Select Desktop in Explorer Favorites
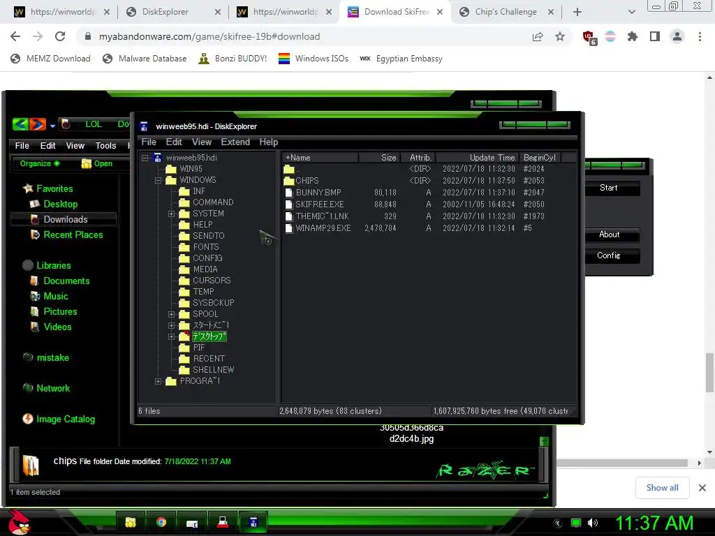Screen dimensions: 715x536 click(61, 204)
